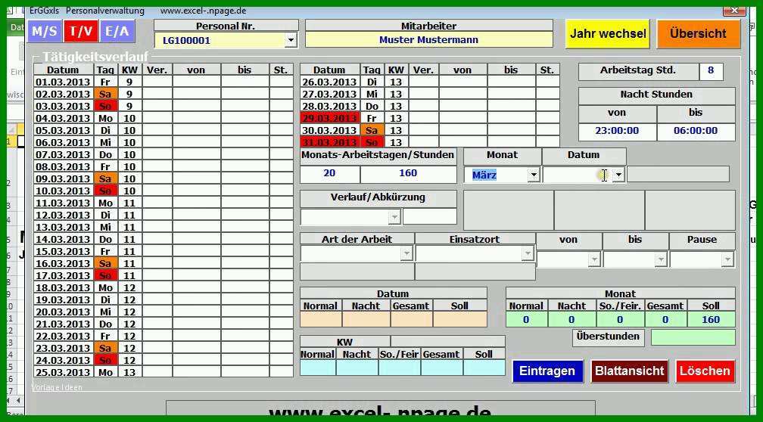This screenshot has height=422, width=763.
Task: Click the orange Sa cell for 30.03.2013
Action: (372, 130)
